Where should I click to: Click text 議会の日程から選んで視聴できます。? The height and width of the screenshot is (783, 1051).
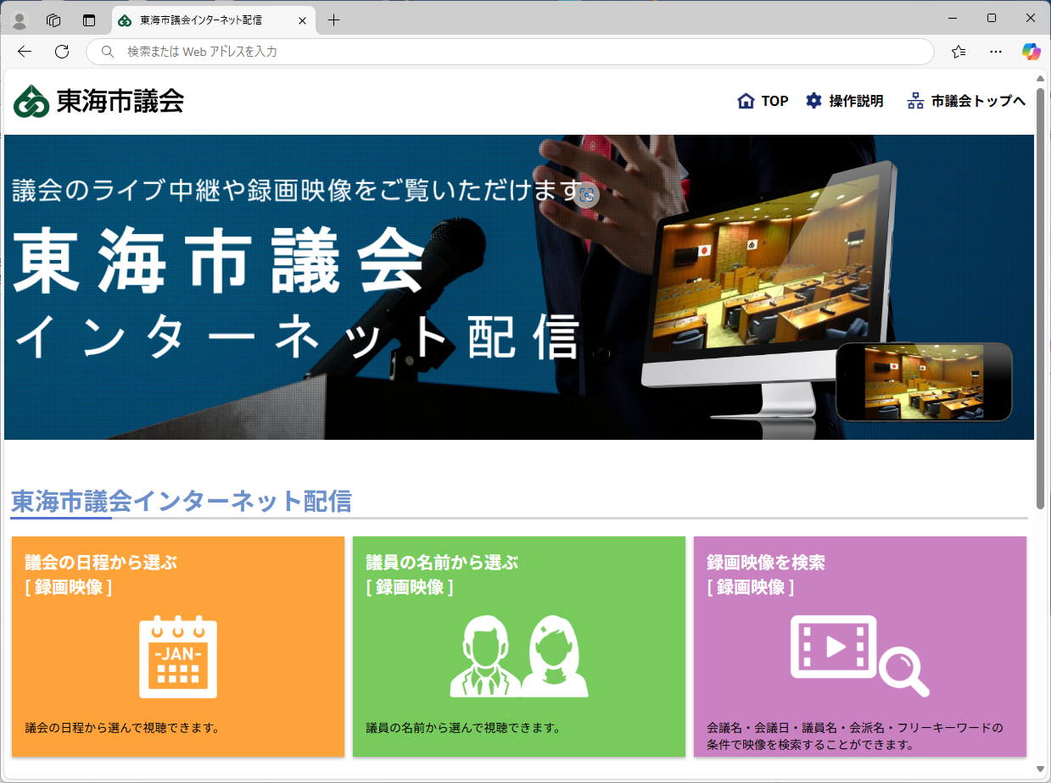123,728
